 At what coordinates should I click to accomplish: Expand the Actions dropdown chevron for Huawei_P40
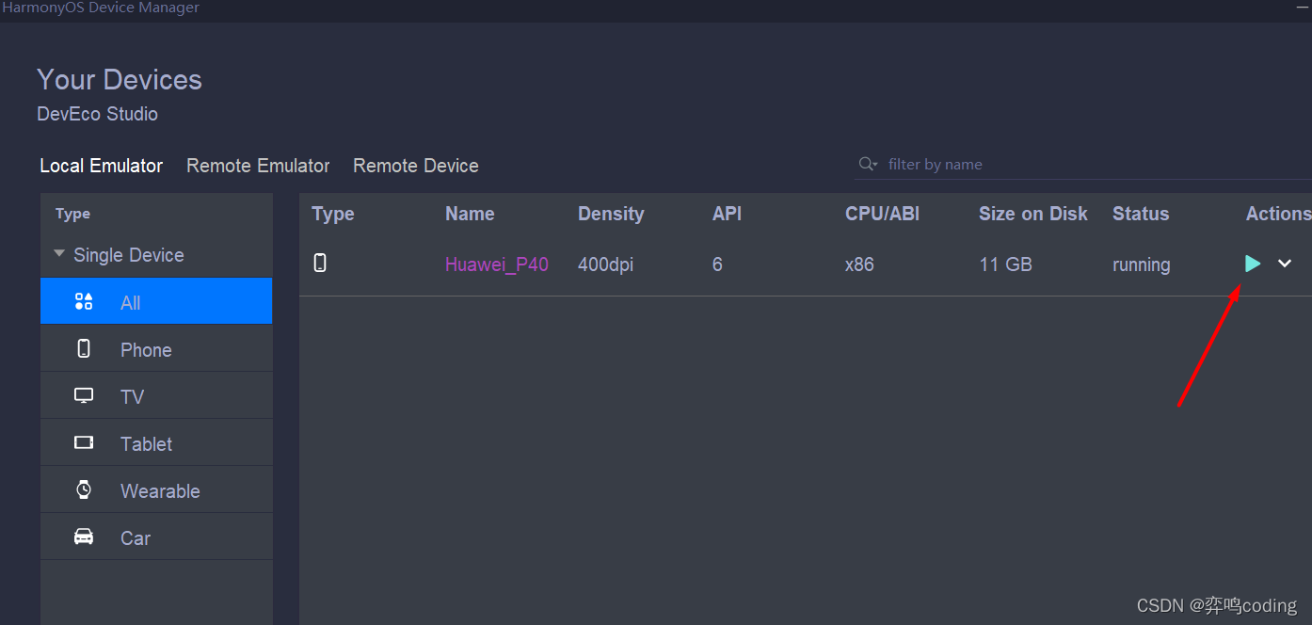pos(1285,264)
